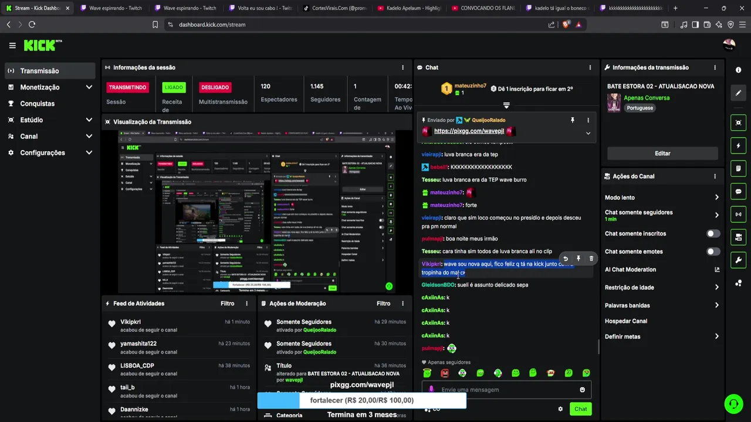
Task: Open pinned pixgg.com/wavepjl link
Action: (x=469, y=131)
